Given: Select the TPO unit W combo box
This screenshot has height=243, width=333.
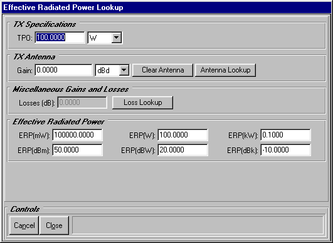Looking at the screenshot, I should click(105, 38).
